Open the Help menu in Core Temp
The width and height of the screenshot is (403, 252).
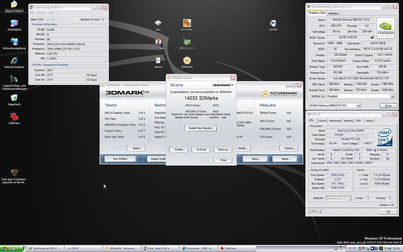(51, 13)
